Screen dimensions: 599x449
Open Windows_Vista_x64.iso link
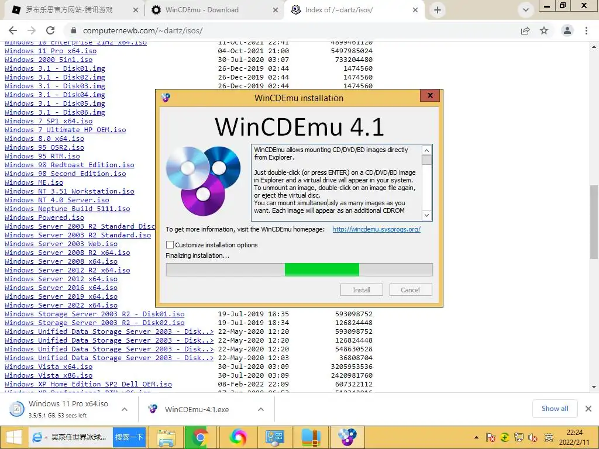(x=49, y=367)
